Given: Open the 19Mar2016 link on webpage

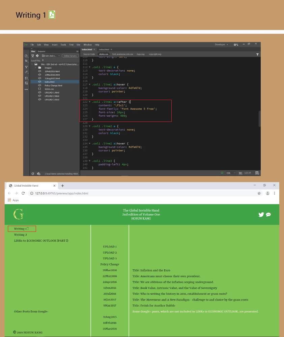Looking at the screenshot, I should click(110, 270).
